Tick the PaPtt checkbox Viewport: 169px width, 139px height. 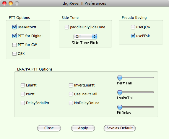(x=23, y=94)
